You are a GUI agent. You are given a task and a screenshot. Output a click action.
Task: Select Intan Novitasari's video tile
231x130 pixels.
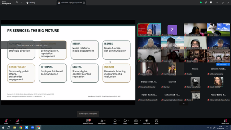pyautogui.click(x=172, y=69)
